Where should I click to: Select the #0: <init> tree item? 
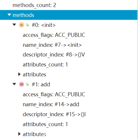pyautogui.click(x=44, y=25)
